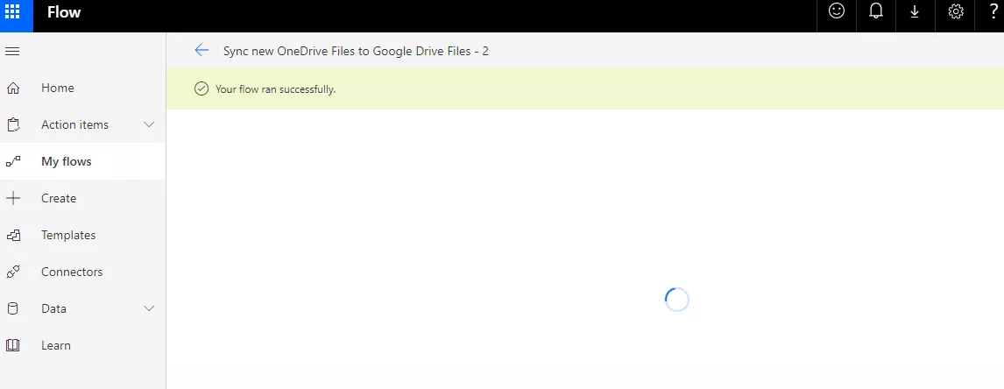Open Templates in the sidebar
This screenshot has width=1004, height=389.
(x=68, y=235)
